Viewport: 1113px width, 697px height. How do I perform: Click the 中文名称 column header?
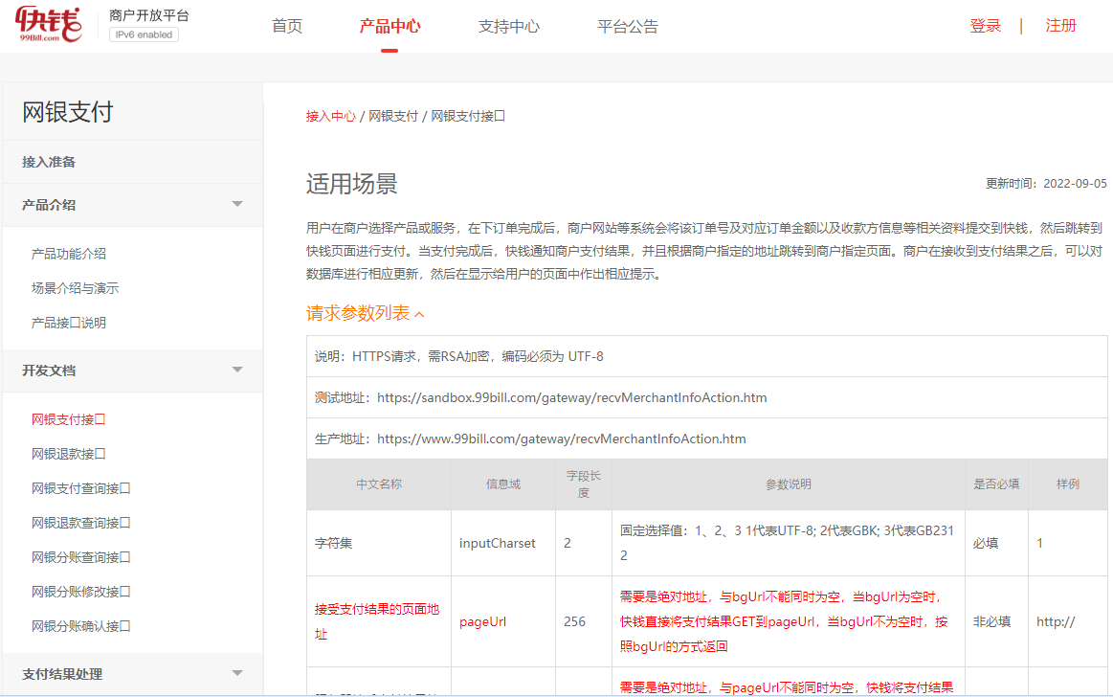pyautogui.click(x=379, y=484)
